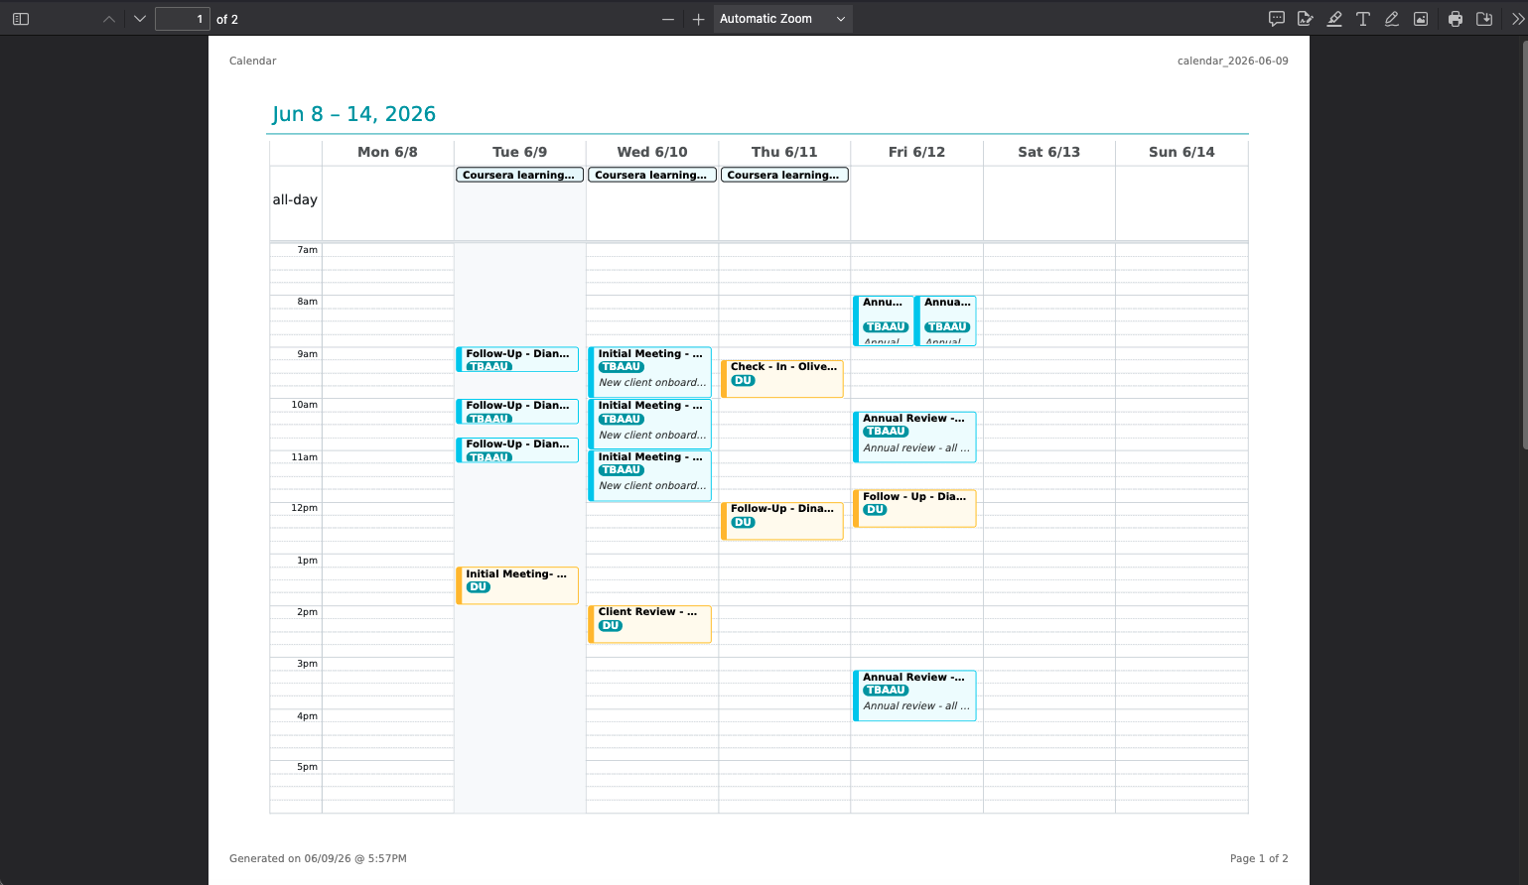Click Wednesday's 10am Initial Meeting event
This screenshot has height=885, width=1528.
tap(649, 424)
